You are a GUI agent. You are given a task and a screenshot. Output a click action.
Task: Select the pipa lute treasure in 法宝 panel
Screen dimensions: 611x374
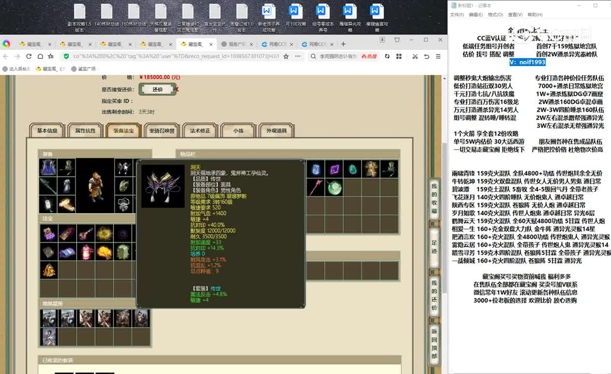(86, 233)
